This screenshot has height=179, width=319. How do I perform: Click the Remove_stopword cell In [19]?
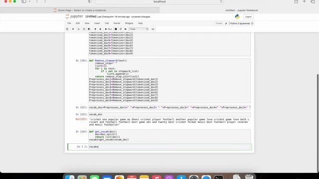tap(169, 81)
